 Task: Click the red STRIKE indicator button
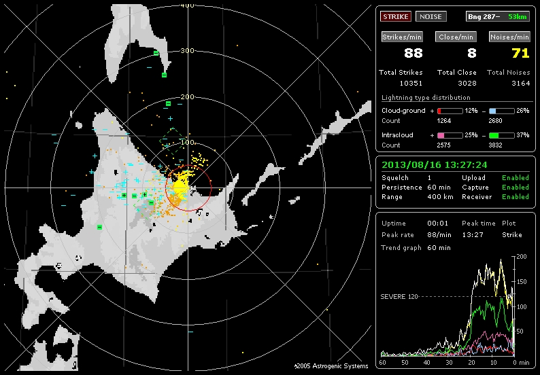(395, 16)
